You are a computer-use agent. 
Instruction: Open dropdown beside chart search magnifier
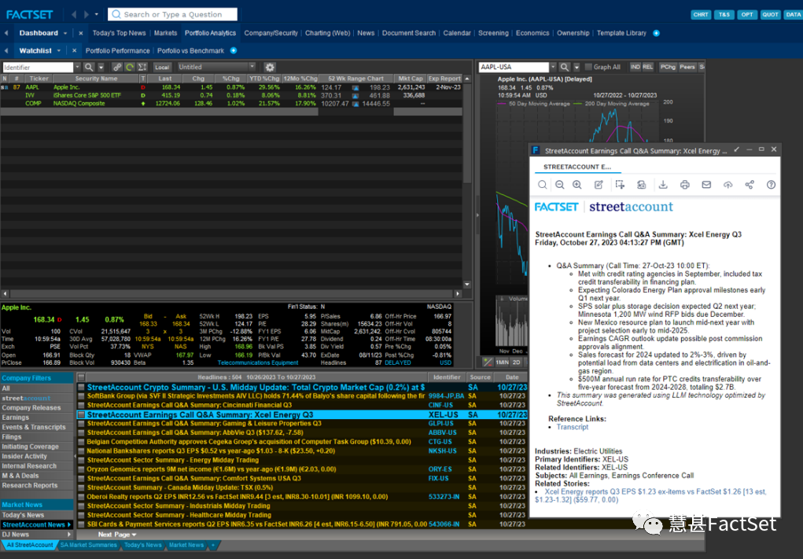point(576,67)
